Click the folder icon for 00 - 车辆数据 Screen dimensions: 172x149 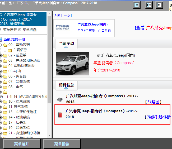tap(5, 45)
